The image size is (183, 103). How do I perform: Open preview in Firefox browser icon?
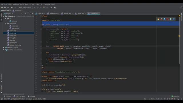pos(161,19)
